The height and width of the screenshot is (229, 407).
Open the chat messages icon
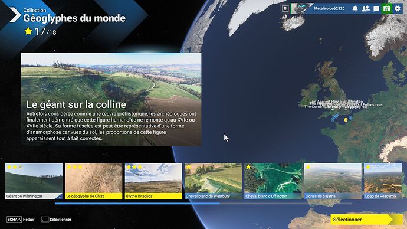point(376,9)
